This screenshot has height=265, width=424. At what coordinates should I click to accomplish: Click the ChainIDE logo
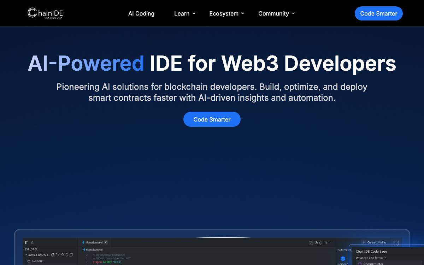coord(45,13)
